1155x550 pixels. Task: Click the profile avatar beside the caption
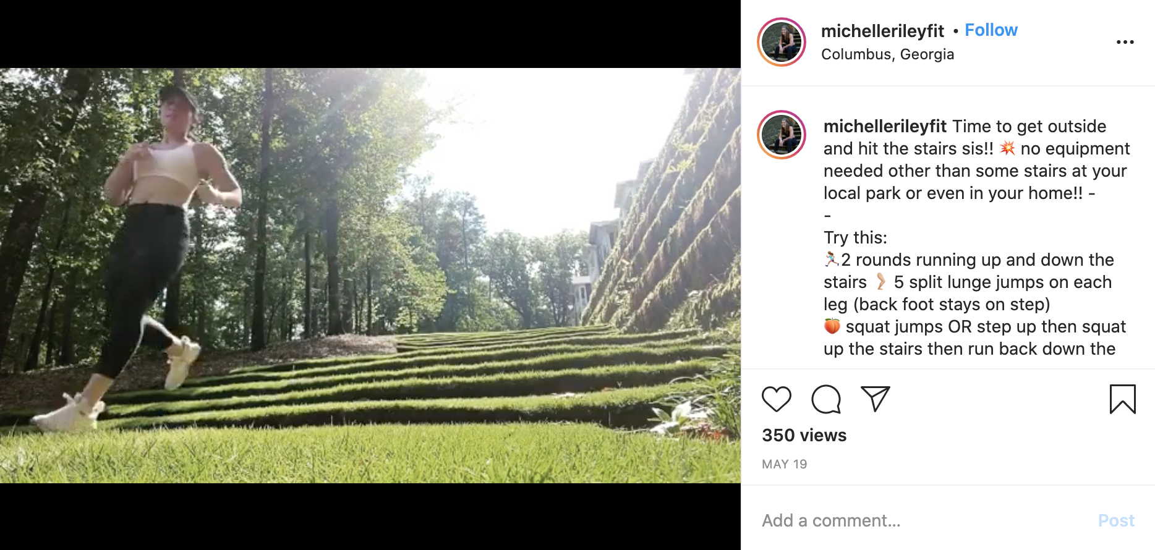[782, 135]
